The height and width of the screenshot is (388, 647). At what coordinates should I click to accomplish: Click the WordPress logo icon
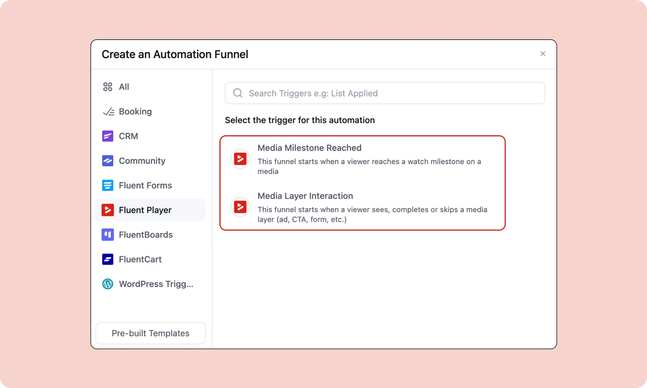click(x=108, y=284)
